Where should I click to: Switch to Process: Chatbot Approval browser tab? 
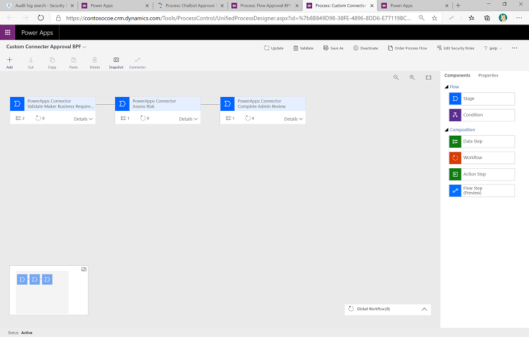[190, 5]
